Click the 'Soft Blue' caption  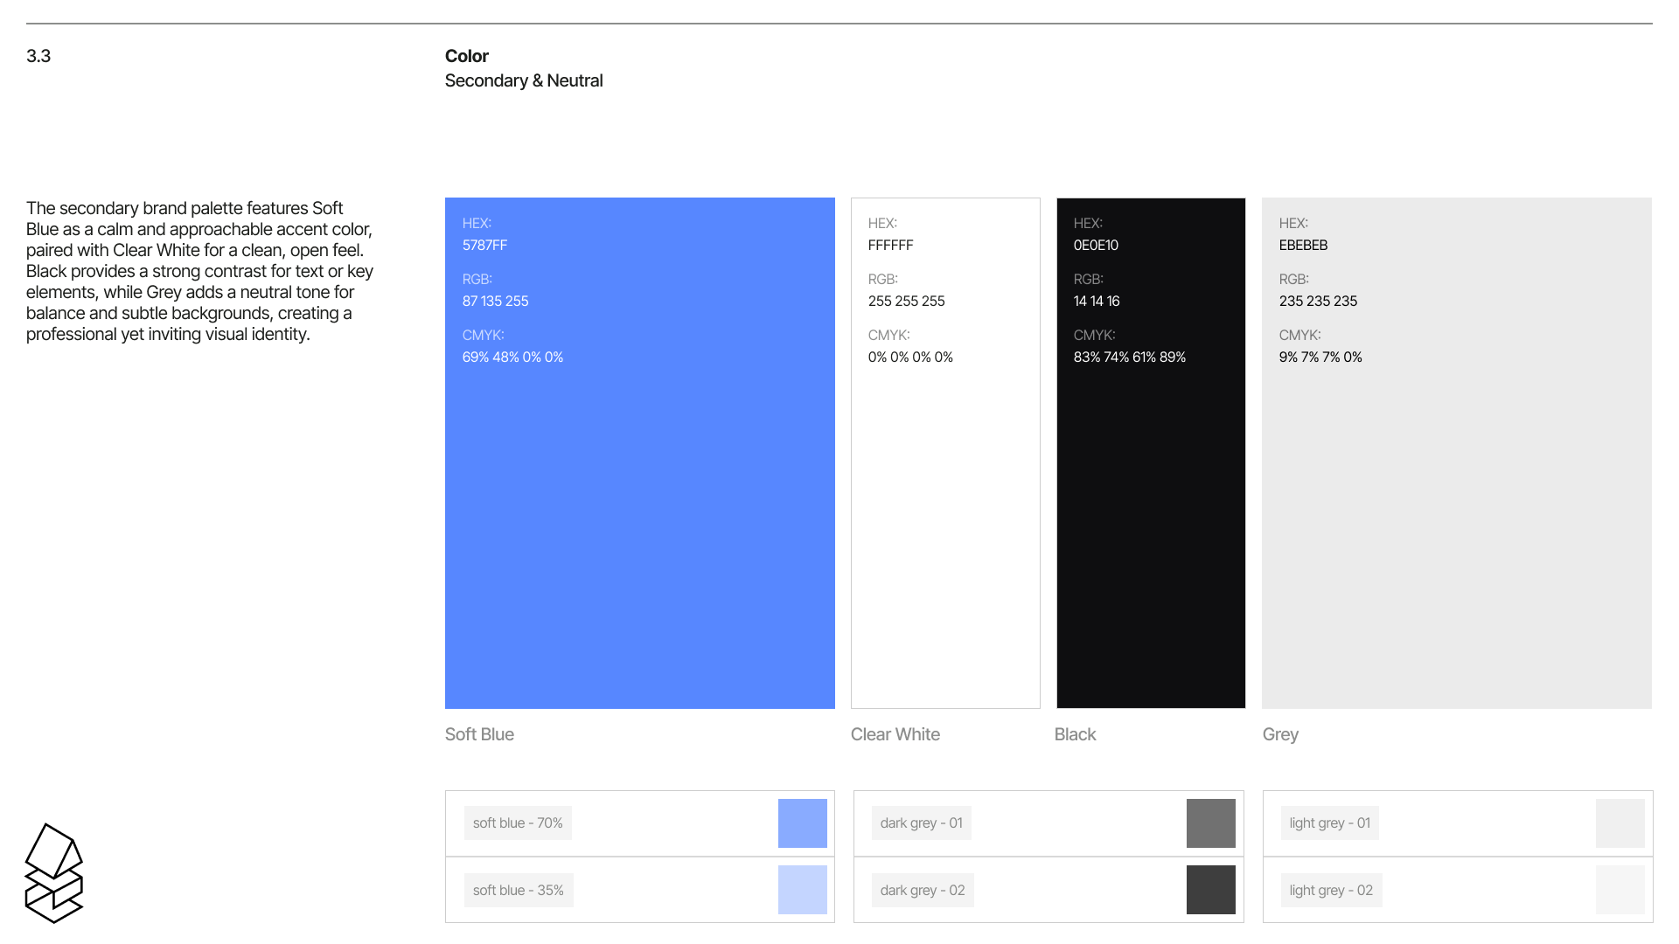[x=479, y=735]
